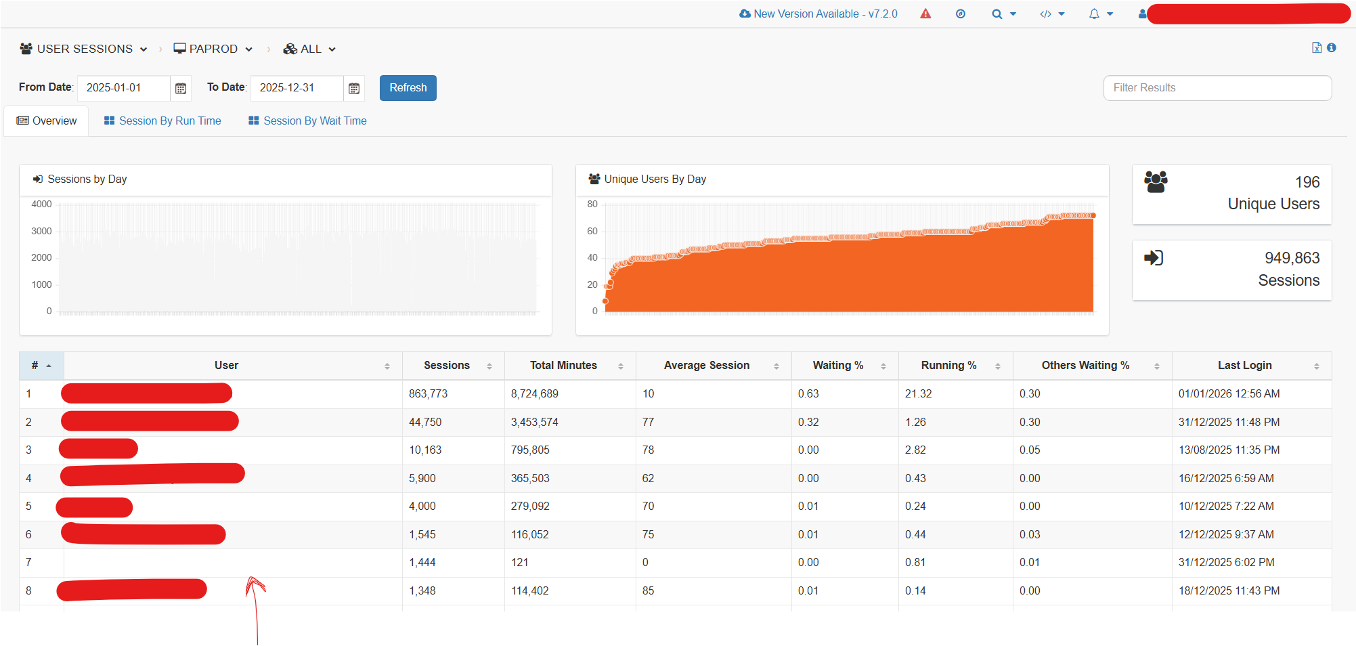Expand the USER SESSIONS dropdown
This screenshot has width=1356, height=646.
[x=84, y=49]
